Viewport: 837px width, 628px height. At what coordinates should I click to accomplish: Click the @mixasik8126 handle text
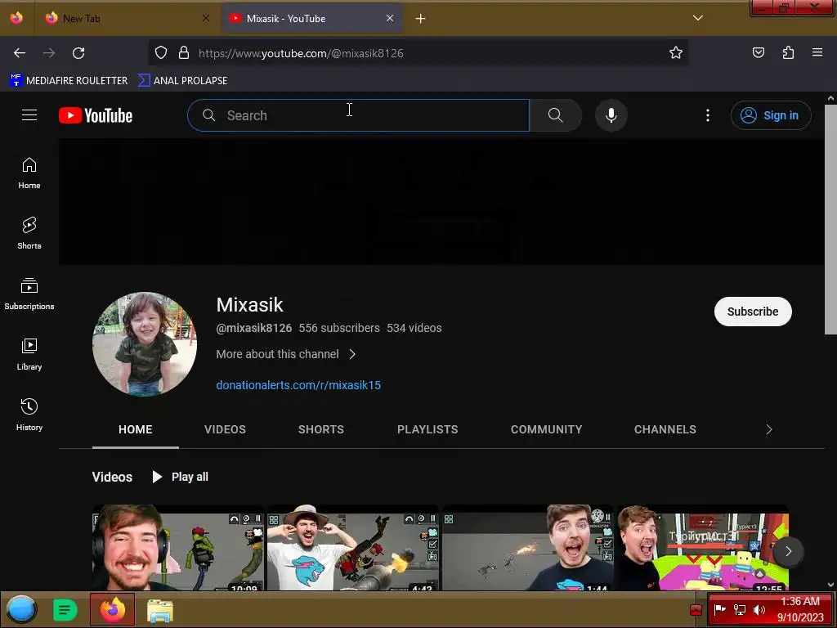tap(253, 328)
